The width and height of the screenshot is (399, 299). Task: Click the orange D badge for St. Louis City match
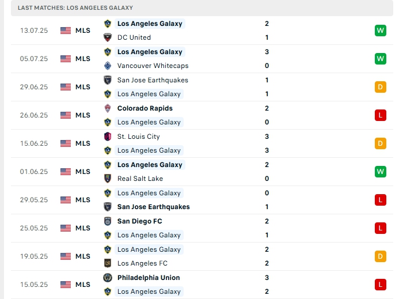click(380, 143)
